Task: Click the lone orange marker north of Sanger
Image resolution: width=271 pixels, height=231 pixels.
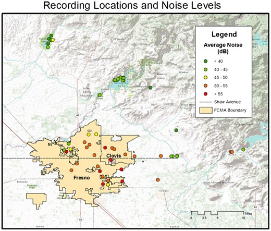Action: (x=158, y=180)
